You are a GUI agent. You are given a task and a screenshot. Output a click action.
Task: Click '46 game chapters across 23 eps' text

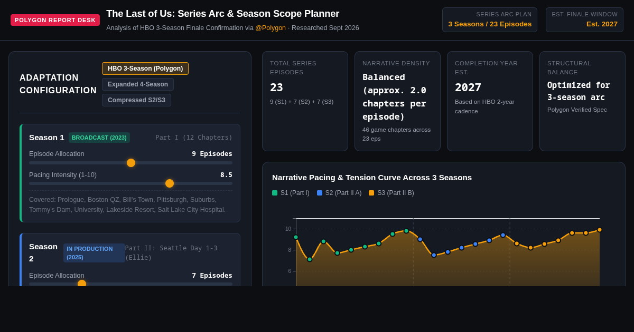[x=396, y=134]
